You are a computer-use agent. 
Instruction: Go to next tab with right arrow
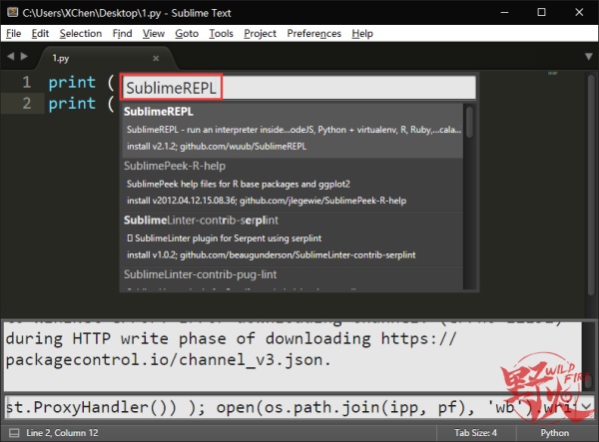coord(24,57)
